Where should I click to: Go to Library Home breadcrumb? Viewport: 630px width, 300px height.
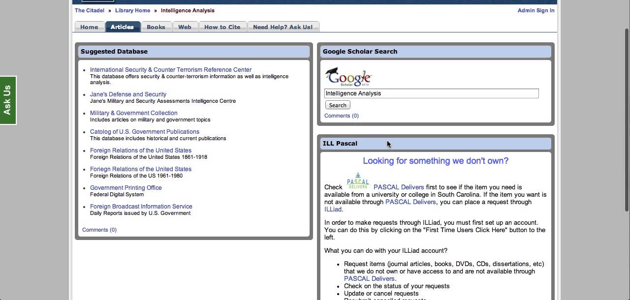(132, 10)
